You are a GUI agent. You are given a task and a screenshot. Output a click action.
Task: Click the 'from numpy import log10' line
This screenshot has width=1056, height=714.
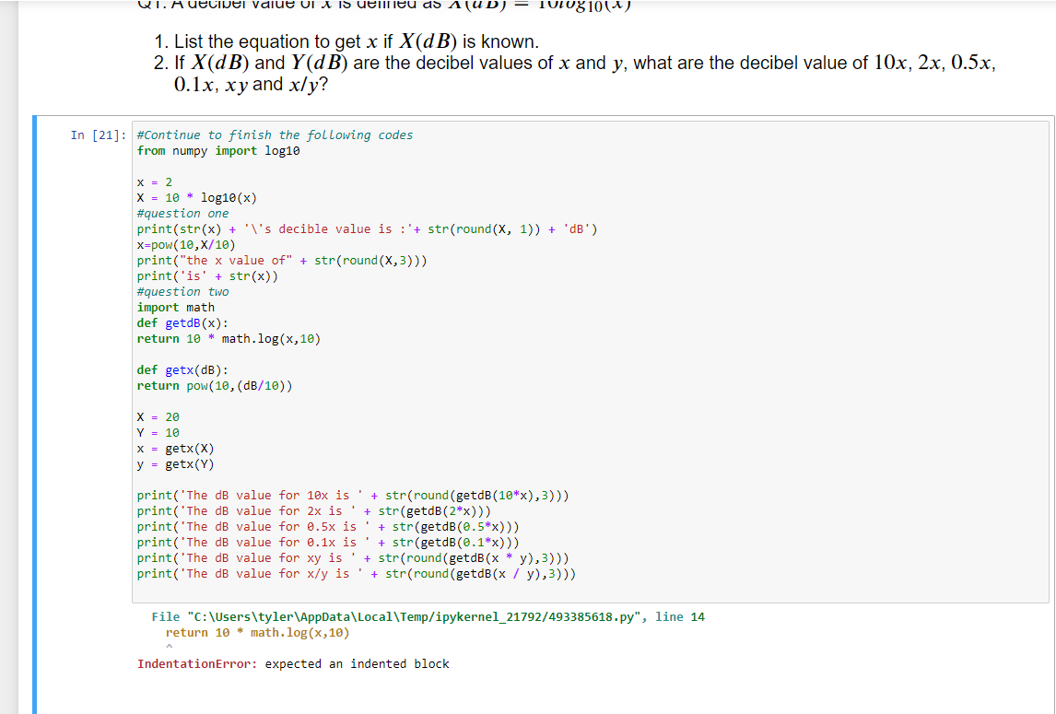(218, 151)
